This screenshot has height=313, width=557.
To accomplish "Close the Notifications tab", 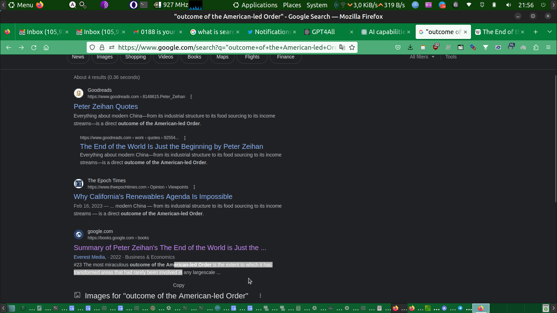I will pyautogui.click(x=295, y=32).
